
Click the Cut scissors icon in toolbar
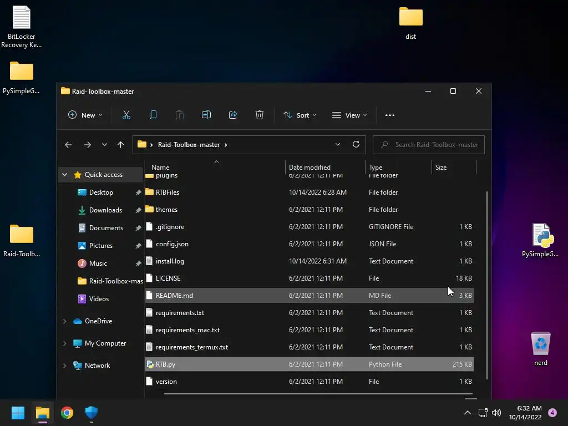tap(126, 115)
